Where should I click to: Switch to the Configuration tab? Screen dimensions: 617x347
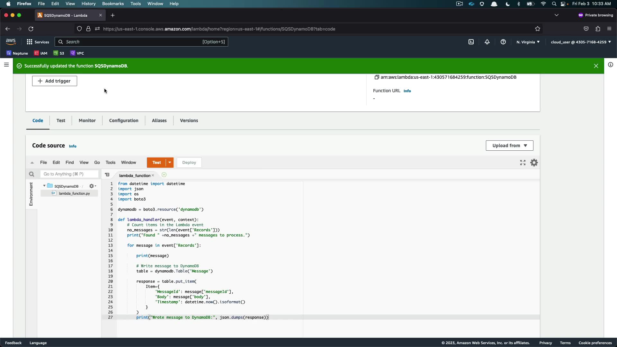pos(124,120)
